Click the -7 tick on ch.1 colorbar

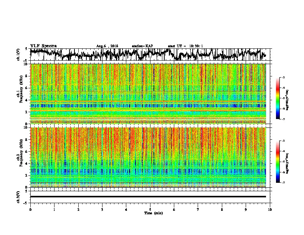click(x=283, y=119)
